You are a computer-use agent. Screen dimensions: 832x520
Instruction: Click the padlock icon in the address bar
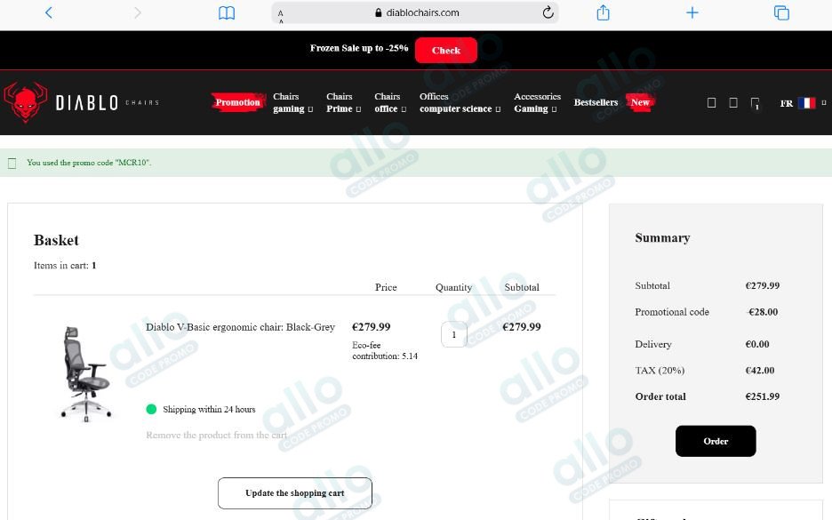click(x=379, y=12)
